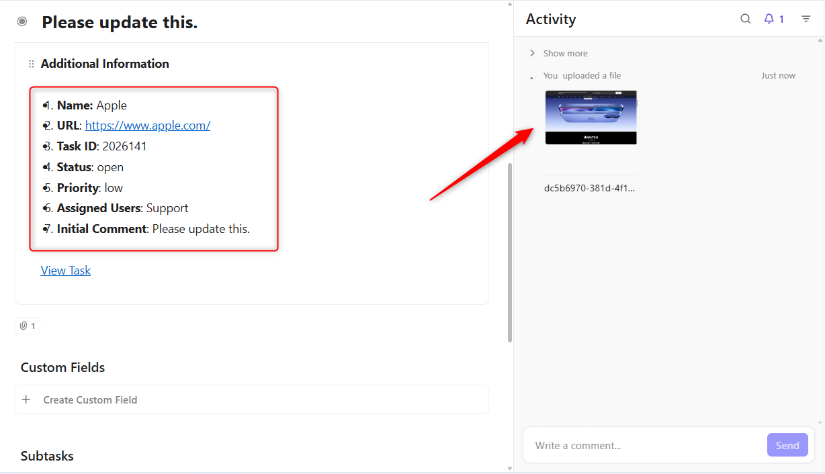Open the apple.com URL link

pyautogui.click(x=148, y=126)
